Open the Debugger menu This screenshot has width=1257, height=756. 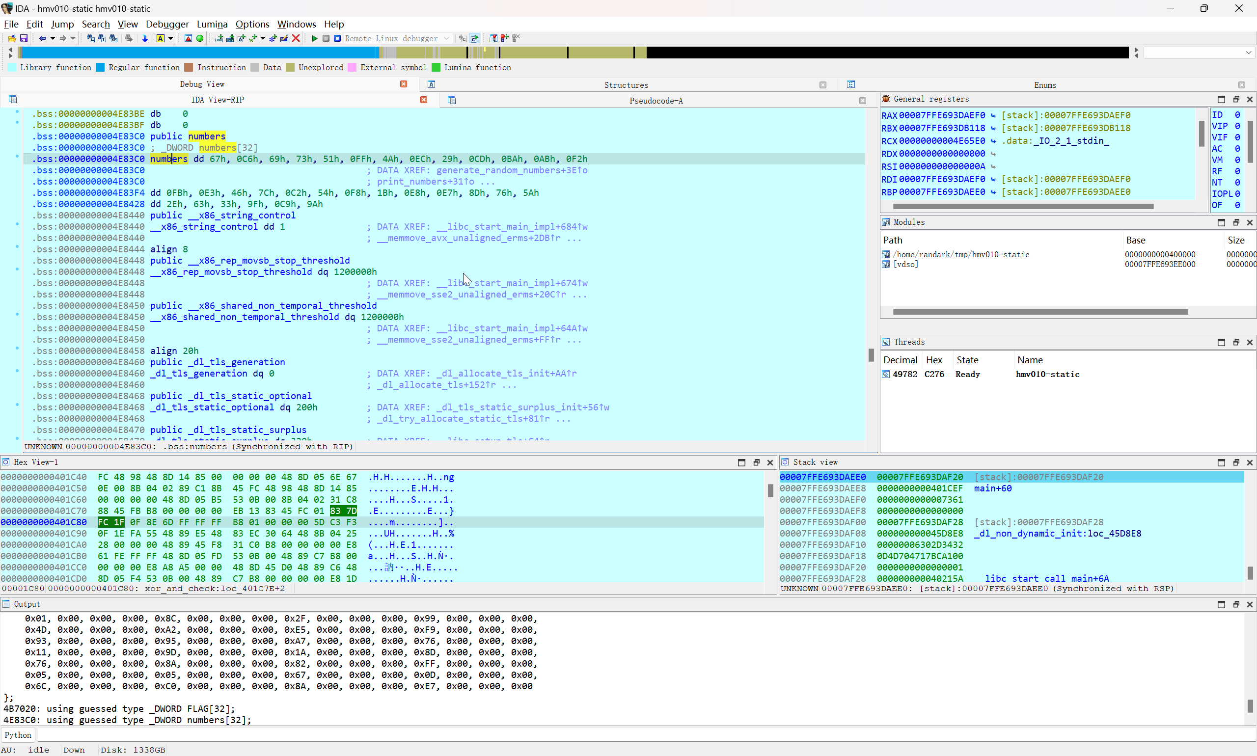click(167, 24)
